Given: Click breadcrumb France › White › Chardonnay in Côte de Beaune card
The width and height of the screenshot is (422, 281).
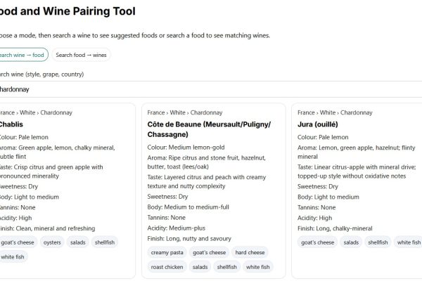Looking at the screenshot, I should 185,112.
